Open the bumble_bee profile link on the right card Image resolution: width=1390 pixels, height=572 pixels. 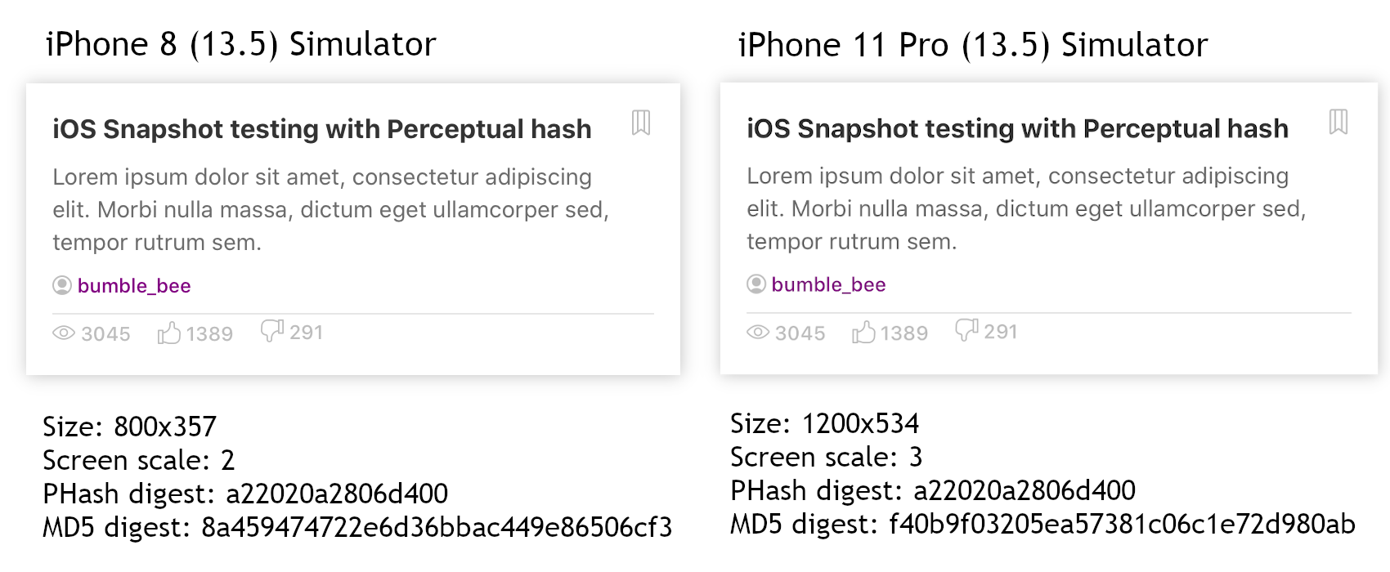tap(828, 284)
